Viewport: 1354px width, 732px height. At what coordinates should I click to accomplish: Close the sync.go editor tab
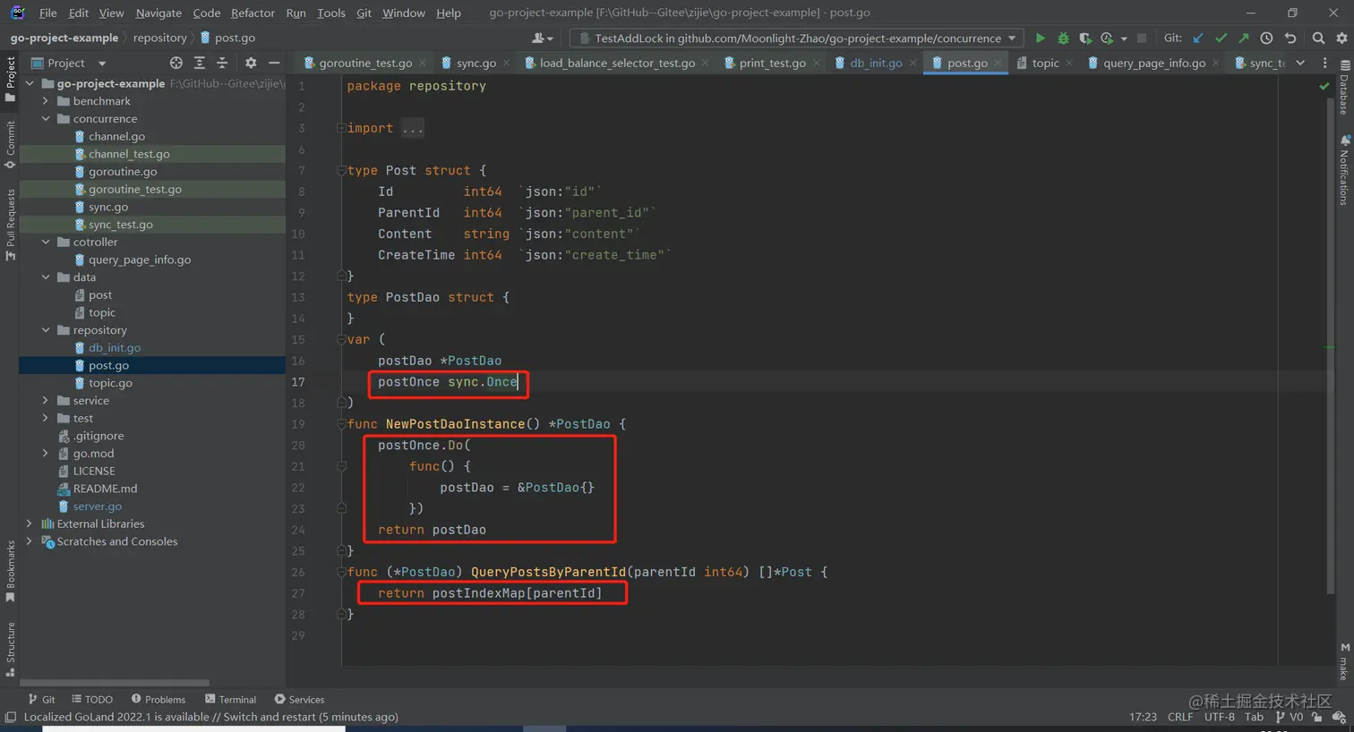(507, 63)
